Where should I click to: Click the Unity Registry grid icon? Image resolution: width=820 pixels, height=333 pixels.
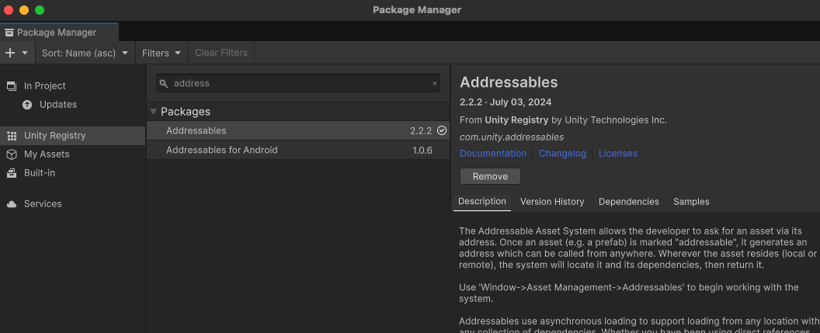pyautogui.click(x=12, y=136)
